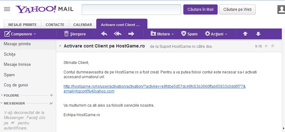Image resolution: width=285 pixels, height=132 pixels.
Task: Click the Yahoo! Mail logo
Action: (44, 9)
